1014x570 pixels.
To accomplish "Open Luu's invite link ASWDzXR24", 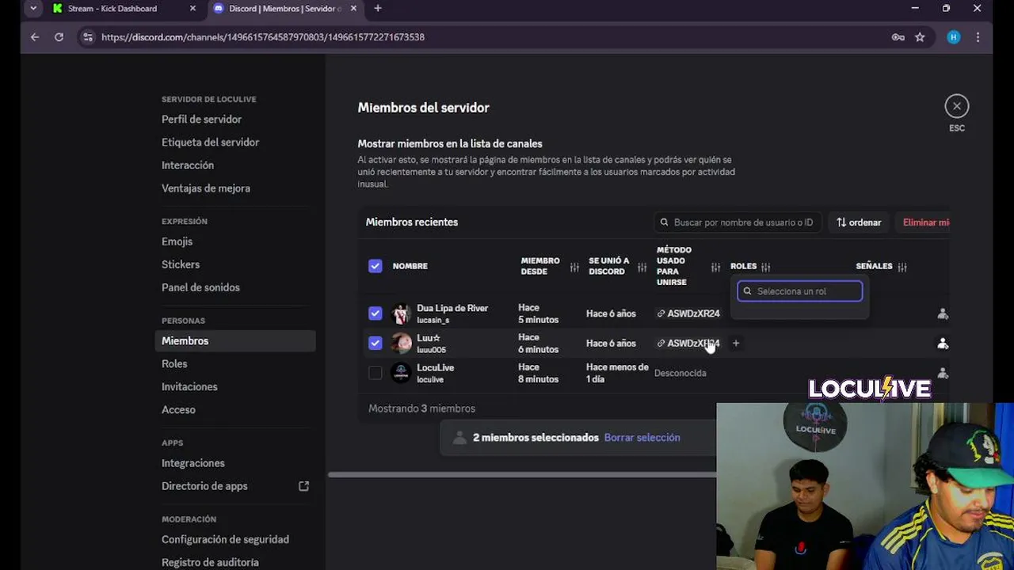I will pos(688,344).
